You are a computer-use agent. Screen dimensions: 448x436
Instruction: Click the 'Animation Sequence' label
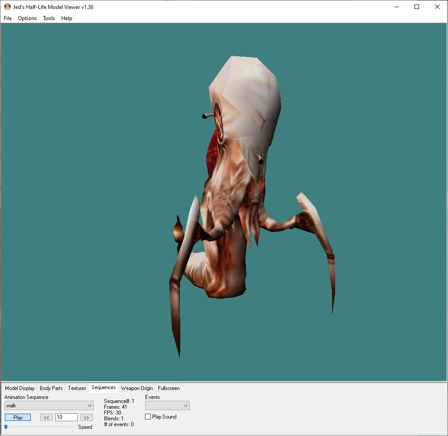coord(26,397)
